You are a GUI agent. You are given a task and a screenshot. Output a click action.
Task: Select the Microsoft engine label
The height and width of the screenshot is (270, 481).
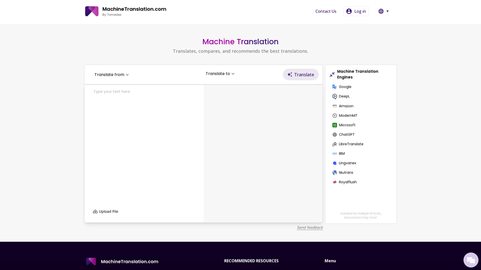[347, 125]
